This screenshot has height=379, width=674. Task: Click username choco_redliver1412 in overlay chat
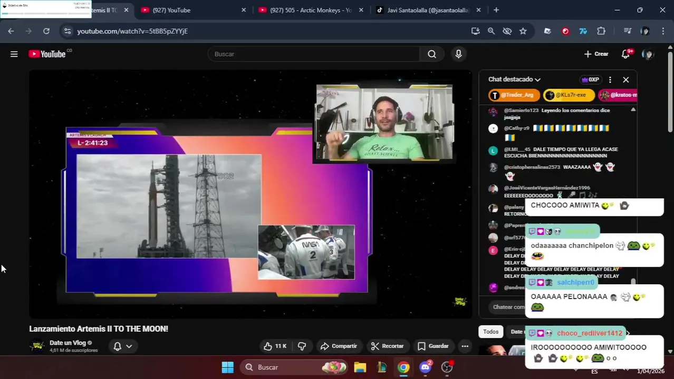[x=590, y=333]
